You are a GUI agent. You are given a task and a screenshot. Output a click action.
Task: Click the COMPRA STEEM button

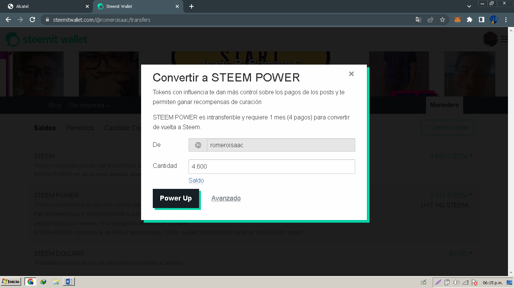click(447, 128)
